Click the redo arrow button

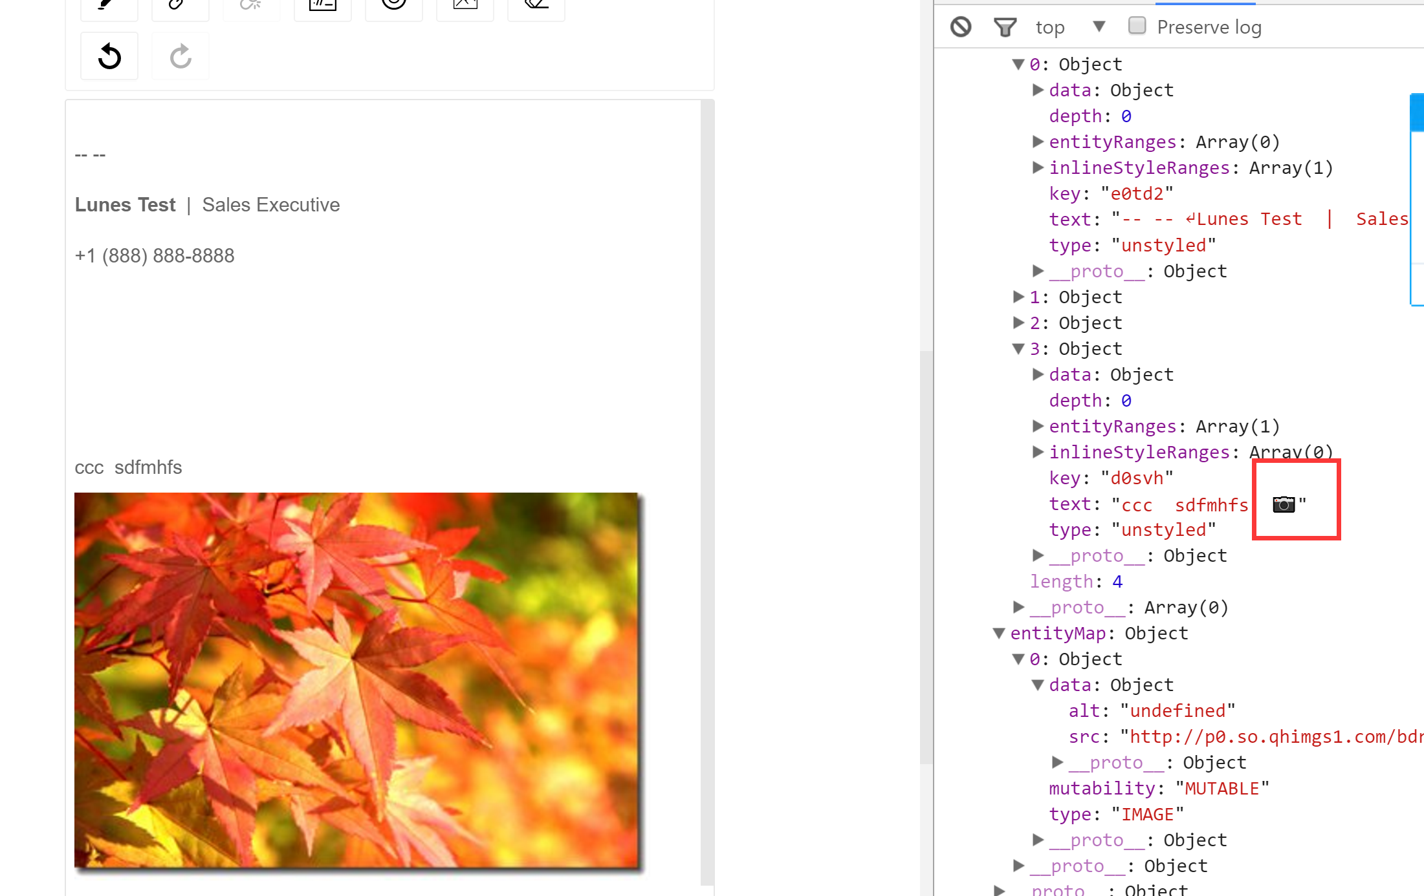[x=181, y=56]
